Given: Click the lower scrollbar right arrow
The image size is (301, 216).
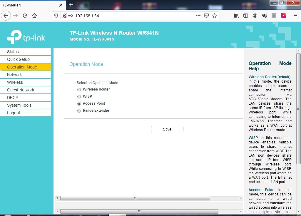Looking at the screenshot, I should (x=240, y=211).
